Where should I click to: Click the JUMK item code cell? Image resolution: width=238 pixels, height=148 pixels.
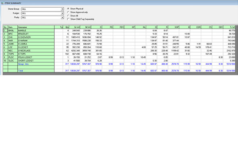13,44
